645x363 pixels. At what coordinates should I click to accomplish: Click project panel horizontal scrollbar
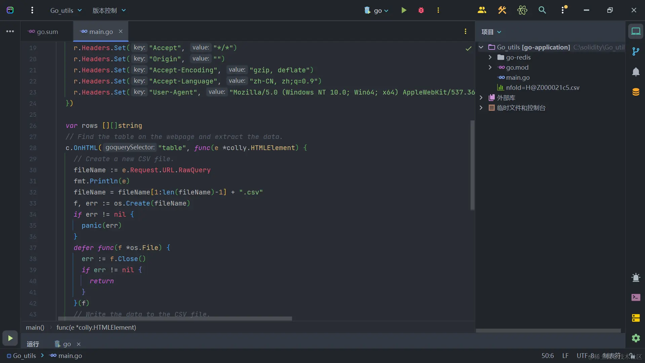pos(548,331)
